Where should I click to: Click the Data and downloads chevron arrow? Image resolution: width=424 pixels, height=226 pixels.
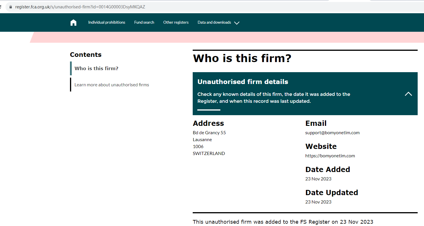pyautogui.click(x=237, y=23)
